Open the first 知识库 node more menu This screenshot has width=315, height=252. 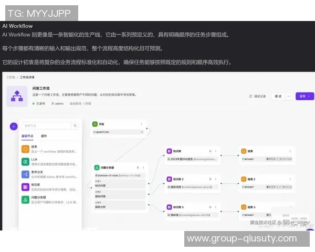click(216, 151)
